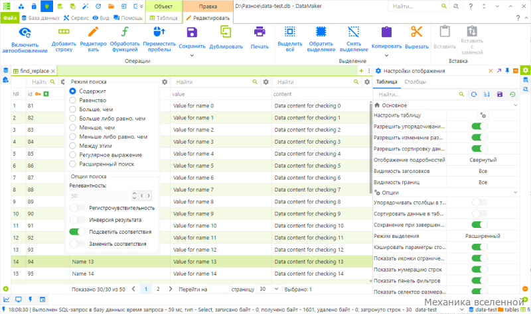Click Настроить таблицу gear button
The width and height of the screenshot is (531, 314).
[x=483, y=115]
